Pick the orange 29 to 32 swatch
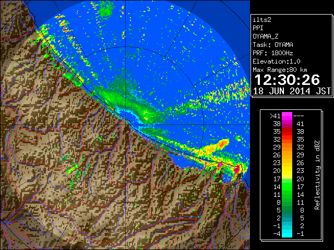The height and width of the screenshot is (250, 334). [287, 147]
